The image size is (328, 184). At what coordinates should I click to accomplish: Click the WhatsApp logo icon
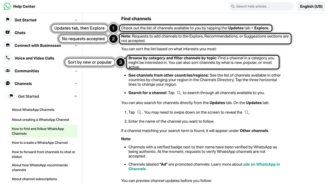(7, 6)
